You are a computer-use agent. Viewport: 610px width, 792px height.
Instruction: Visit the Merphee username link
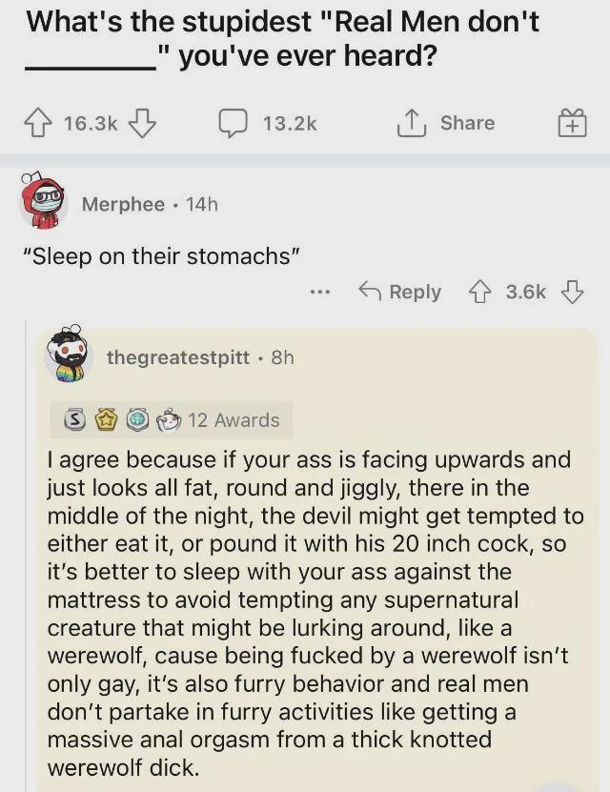pyautogui.click(x=122, y=204)
